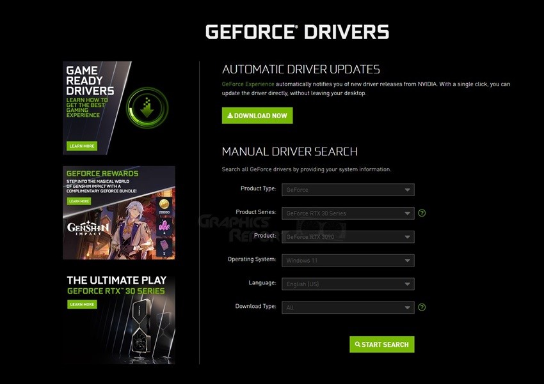Click Learn More on GeForce RTX 30 Series banner
This screenshot has height=384, width=544.
82,304
